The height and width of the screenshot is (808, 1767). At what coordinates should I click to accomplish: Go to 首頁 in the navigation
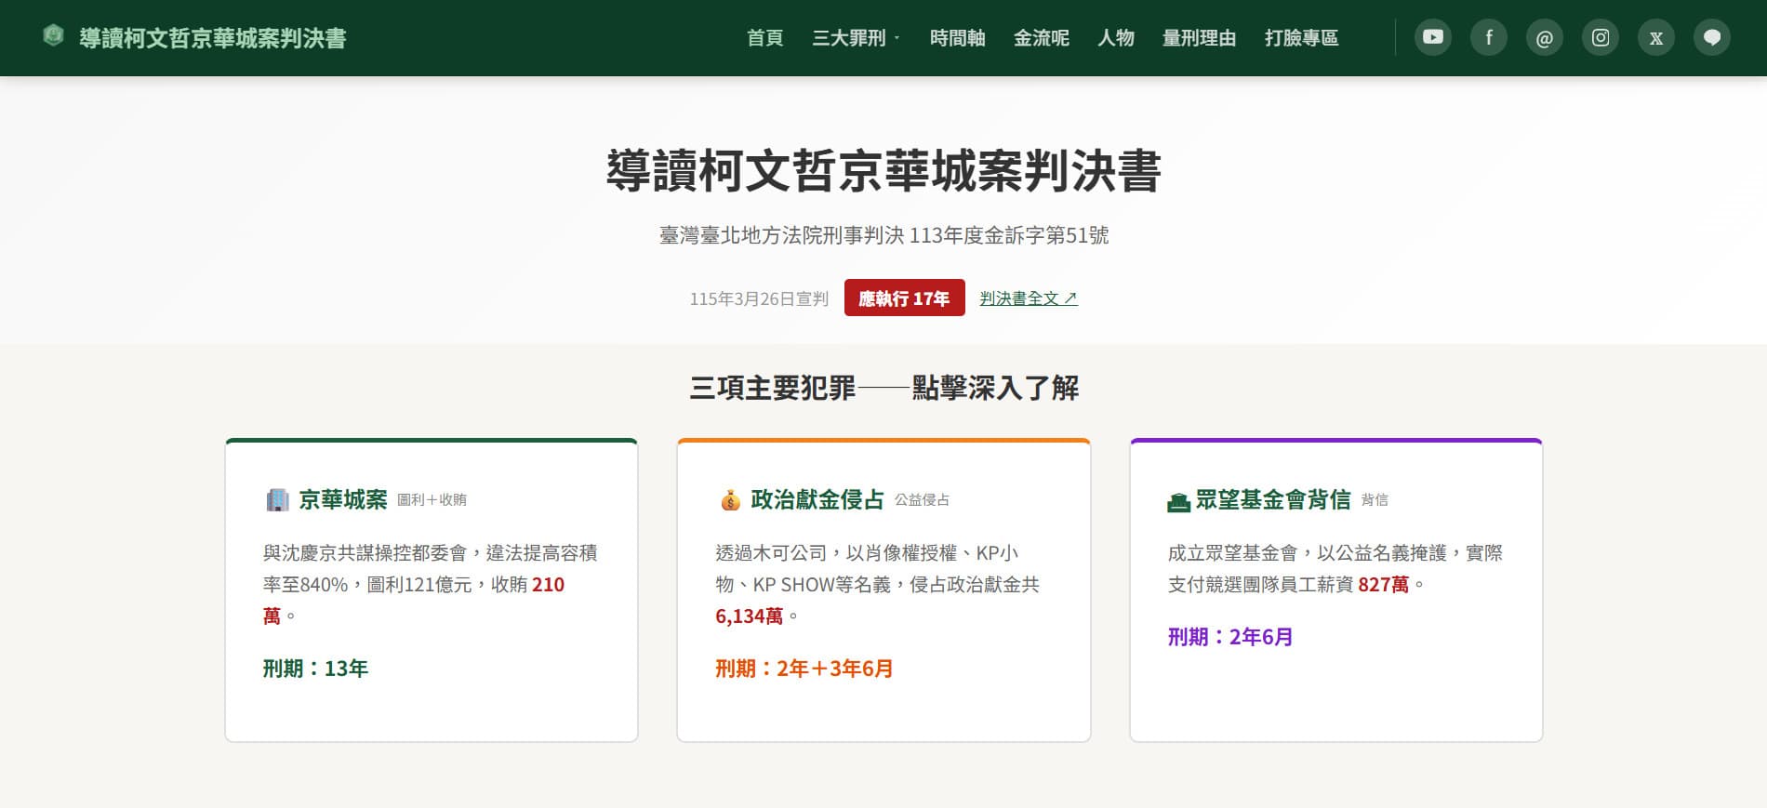[764, 38]
